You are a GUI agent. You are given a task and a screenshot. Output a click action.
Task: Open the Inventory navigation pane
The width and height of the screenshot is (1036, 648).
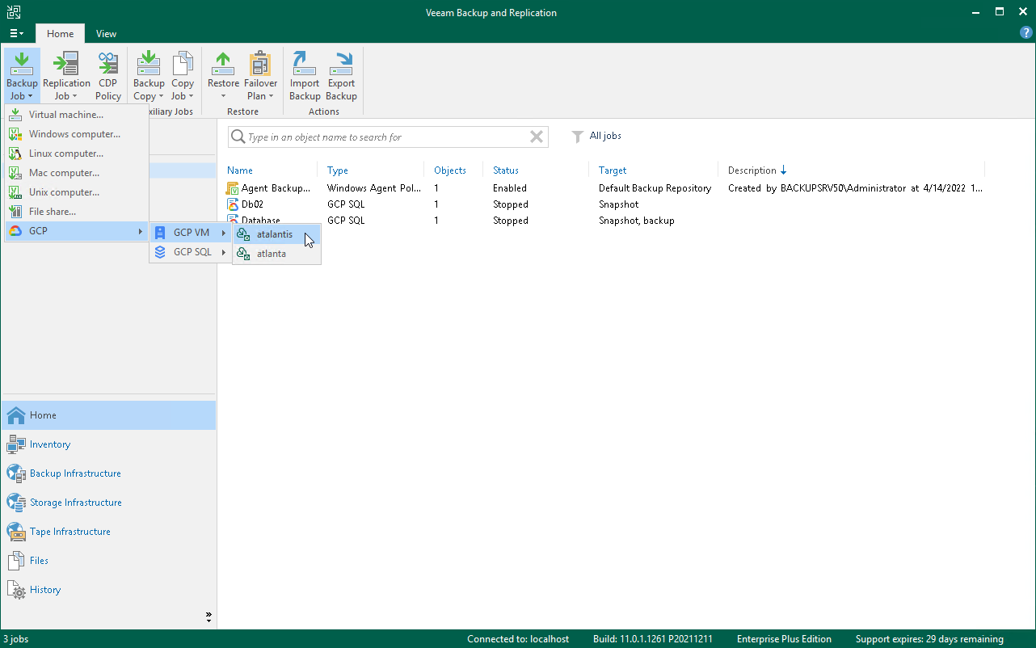(109, 444)
